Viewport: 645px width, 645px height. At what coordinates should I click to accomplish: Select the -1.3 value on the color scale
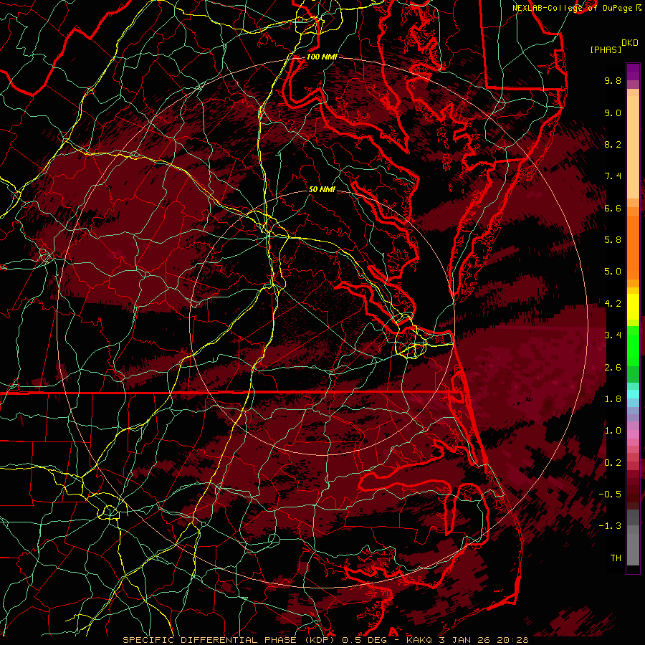coord(610,526)
